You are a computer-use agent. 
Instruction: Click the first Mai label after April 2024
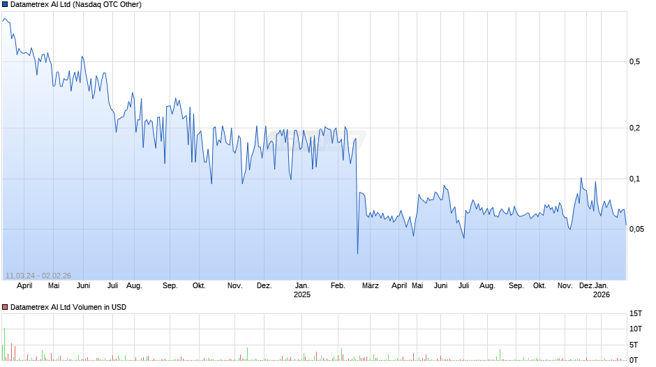[x=54, y=286]
